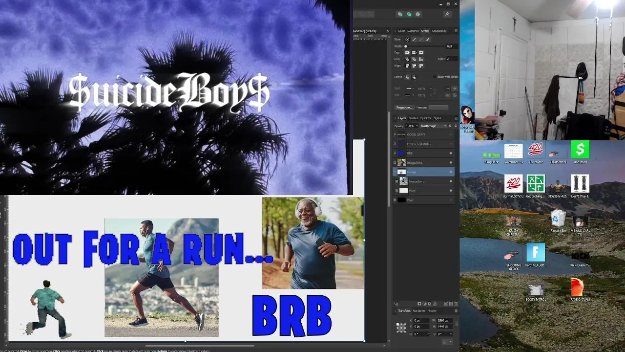Set the second stroke Order option
The width and height of the screenshot is (625, 352).
coord(414,77)
